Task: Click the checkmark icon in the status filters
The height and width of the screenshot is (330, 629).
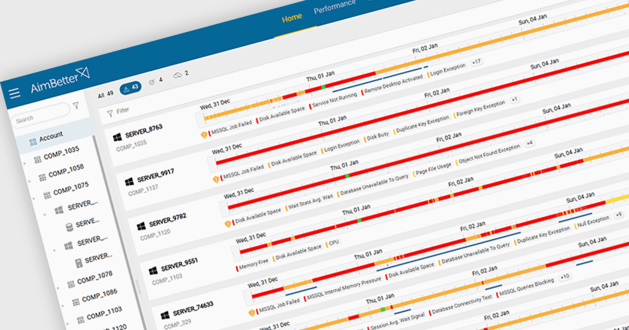Action: point(152,82)
